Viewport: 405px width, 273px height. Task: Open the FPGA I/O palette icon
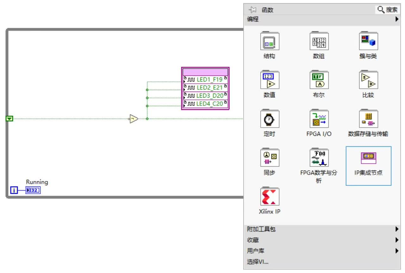point(319,119)
